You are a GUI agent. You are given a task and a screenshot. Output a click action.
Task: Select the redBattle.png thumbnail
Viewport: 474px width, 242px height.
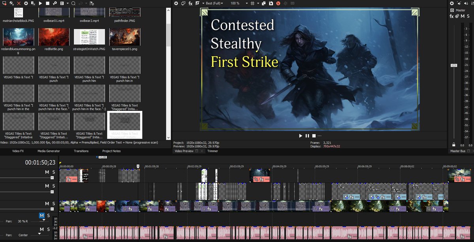[x=54, y=38]
